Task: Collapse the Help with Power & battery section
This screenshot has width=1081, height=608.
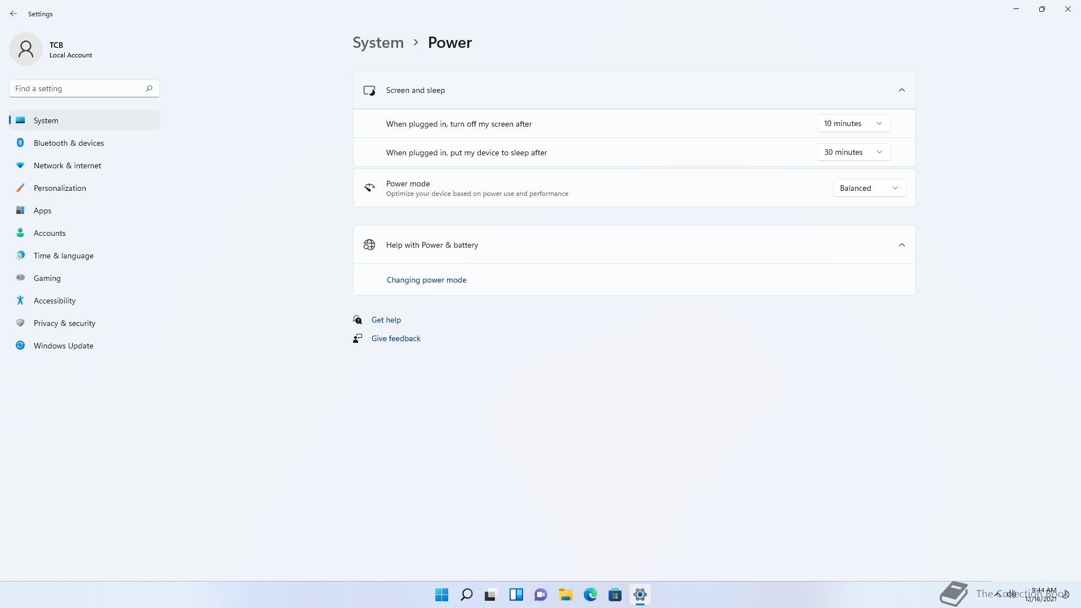Action: 901,245
